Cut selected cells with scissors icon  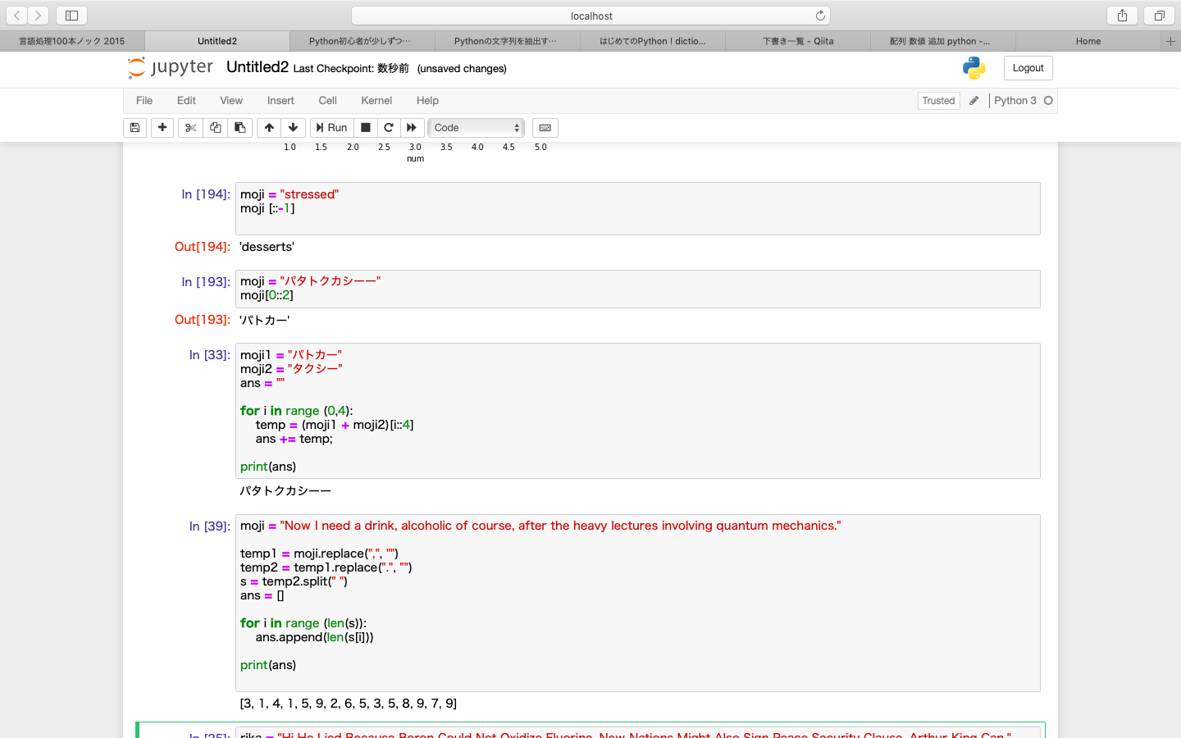(x=190, y=128)
